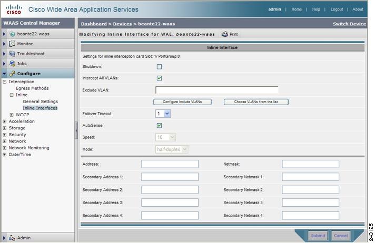The width and height of the screenshot is (375, 243).
Task: Collapse the Inline tree node
Action: pos(12,95)
